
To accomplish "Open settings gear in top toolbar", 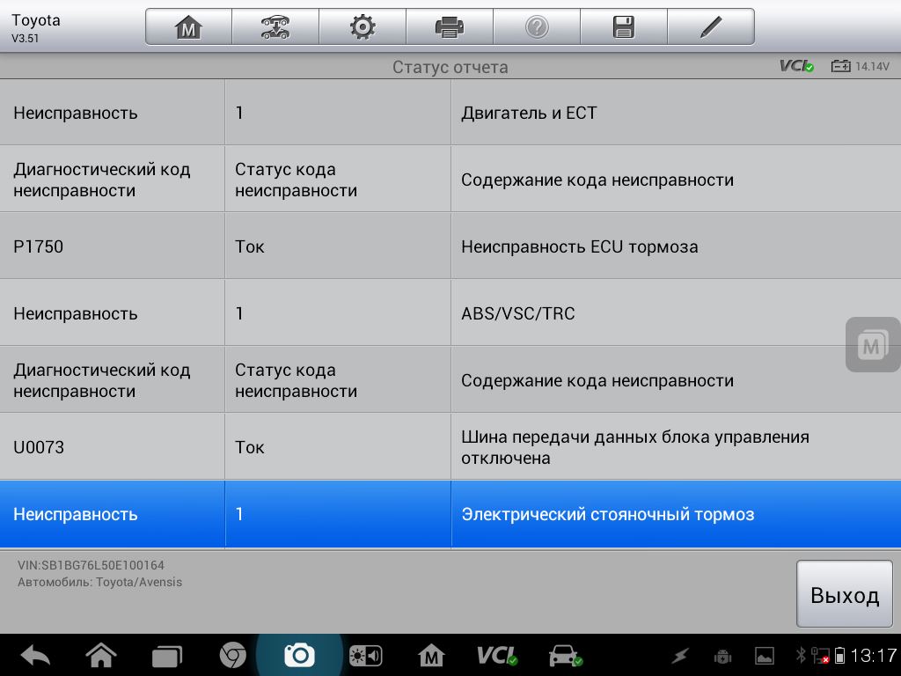I will pyautogui.click(x=363, y=27).
